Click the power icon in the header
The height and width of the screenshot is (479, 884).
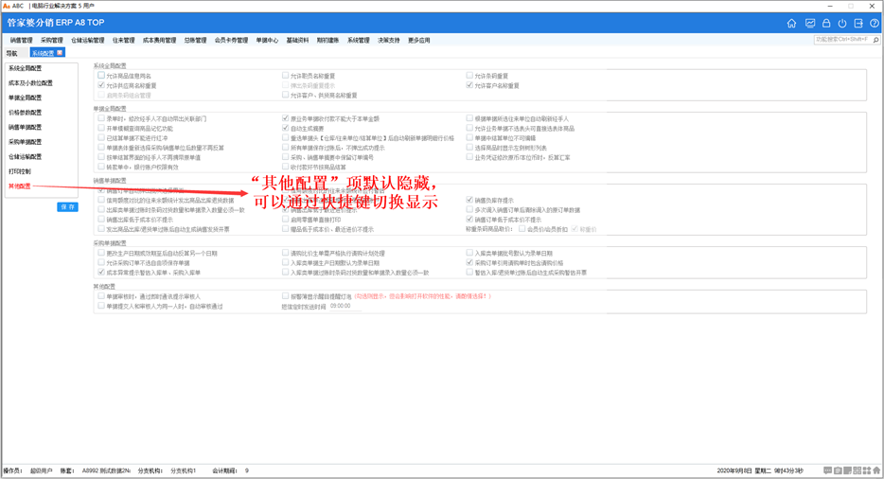pos(841,23)
